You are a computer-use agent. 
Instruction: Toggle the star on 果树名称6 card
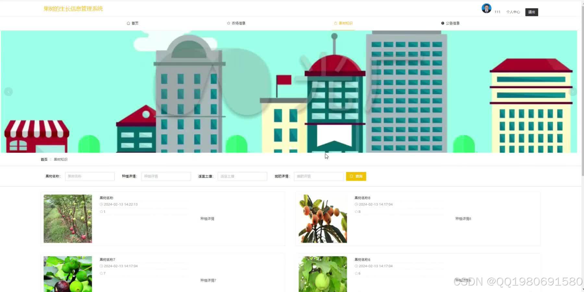tap(356, 274)
